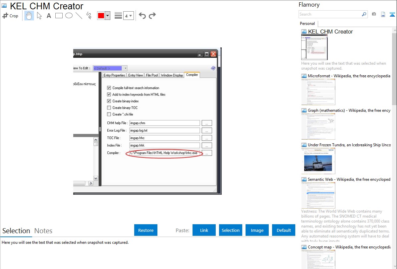Select the Crop tool
397x269 pixels.
(10, 16)
